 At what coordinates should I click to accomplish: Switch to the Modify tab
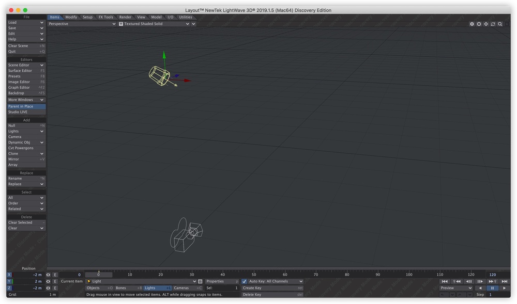[71, 17]
